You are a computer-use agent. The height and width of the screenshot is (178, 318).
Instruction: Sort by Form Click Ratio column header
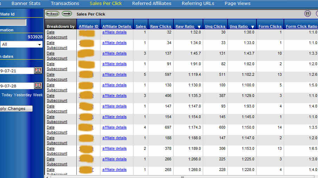click(x=301, y=26)
